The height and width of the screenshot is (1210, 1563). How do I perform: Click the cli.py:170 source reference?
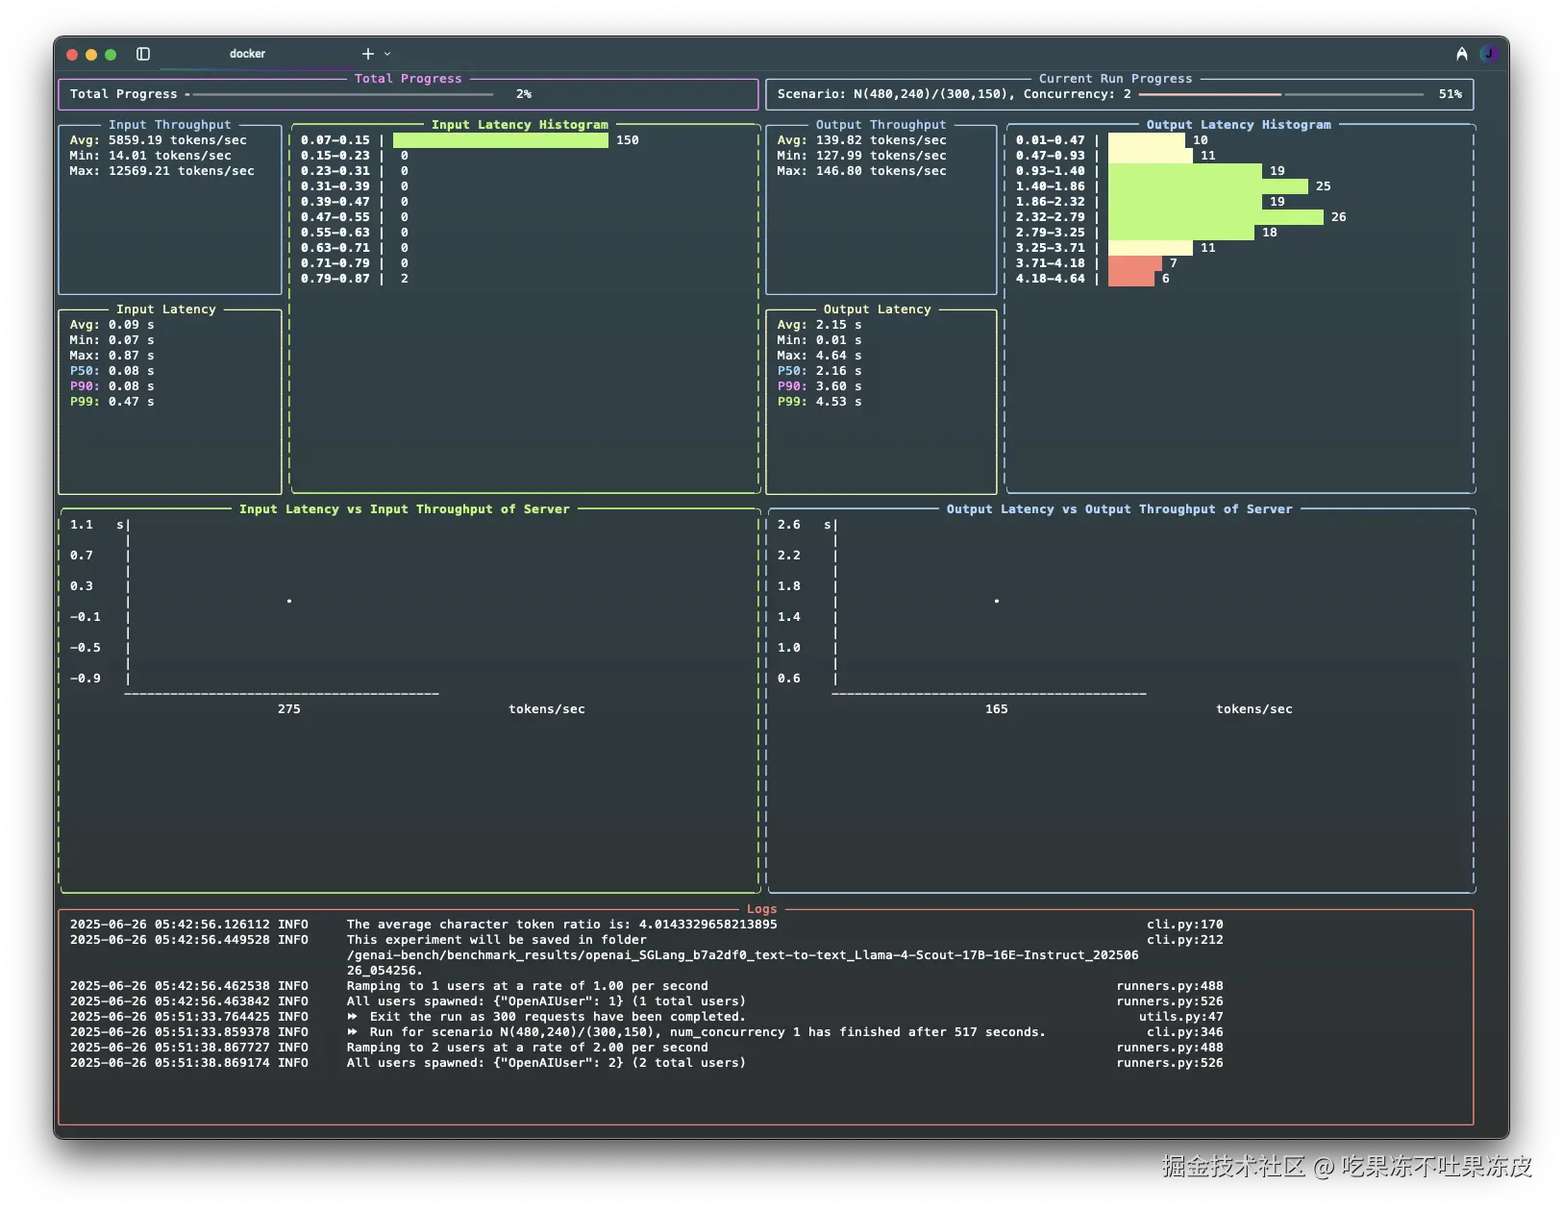tap(1185, 925)
